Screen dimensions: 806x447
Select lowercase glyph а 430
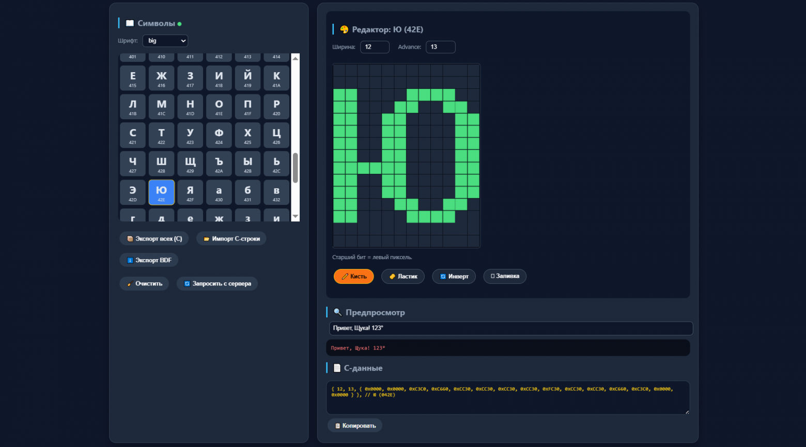pyautogui.click(x=219, y=193)
